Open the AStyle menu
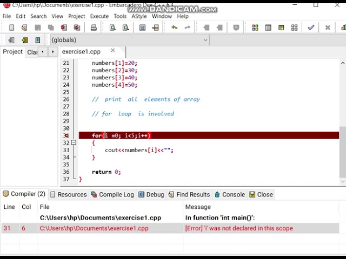The width and height of the screenshot is (346, 259). coord(139,16)
